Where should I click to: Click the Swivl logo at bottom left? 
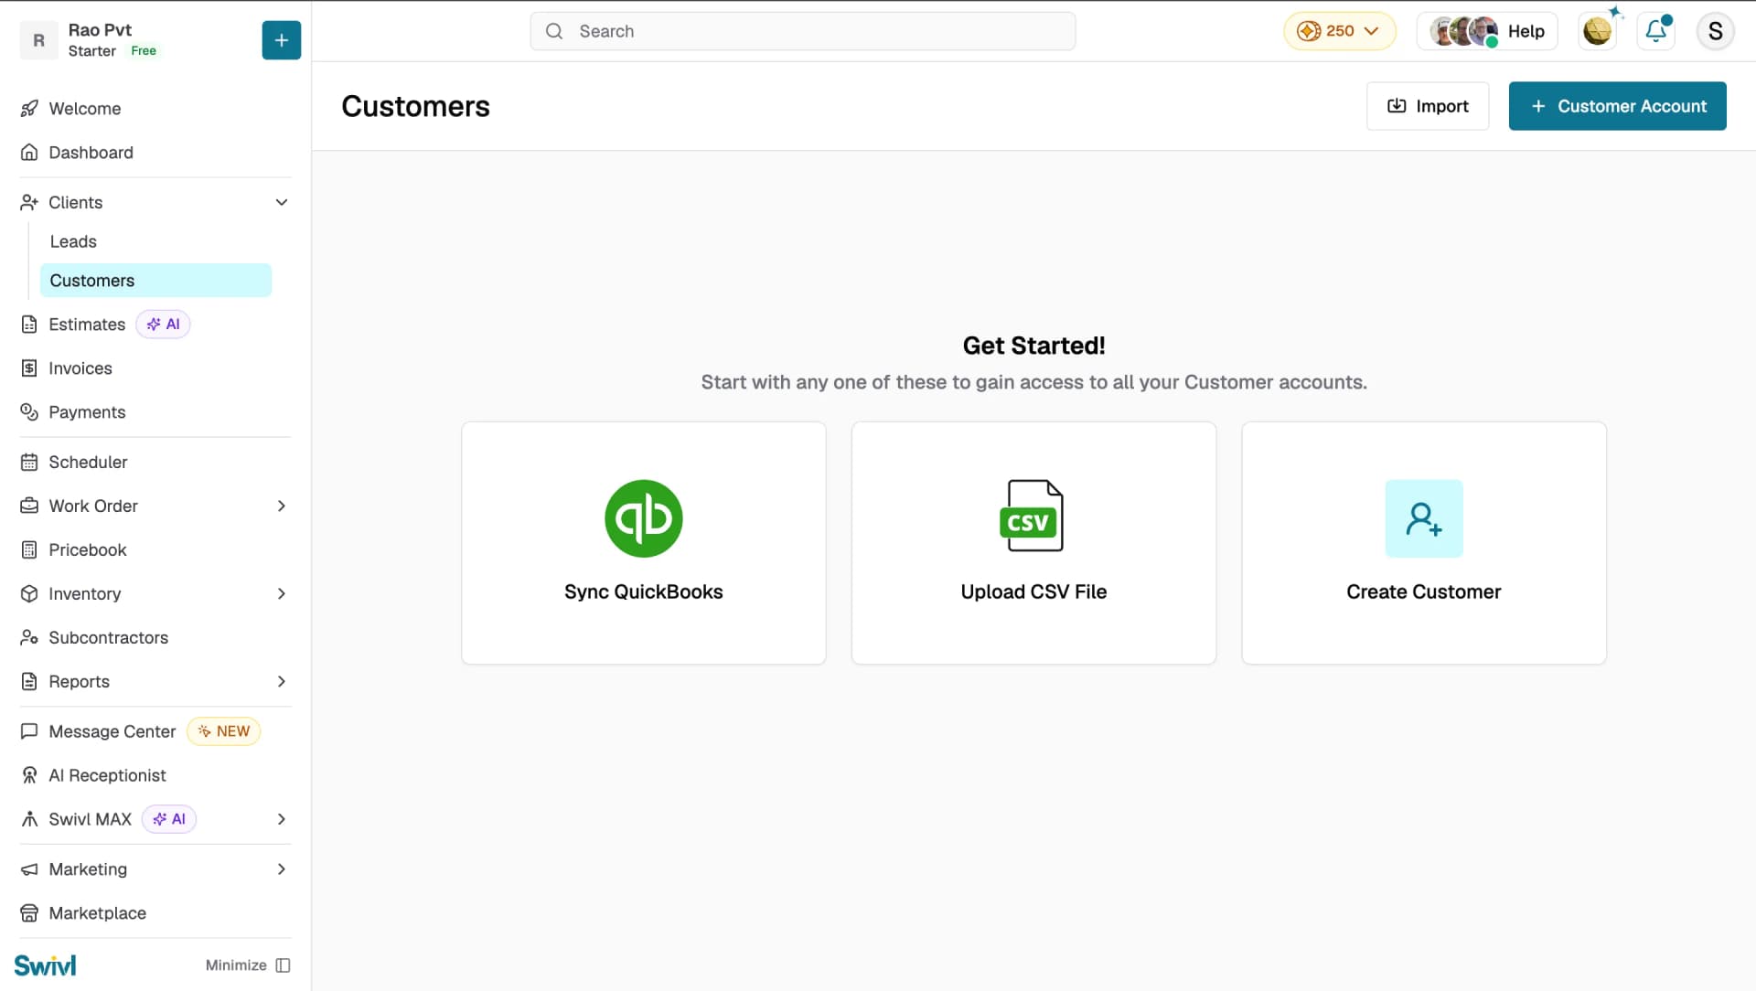(x=45, y=965)
